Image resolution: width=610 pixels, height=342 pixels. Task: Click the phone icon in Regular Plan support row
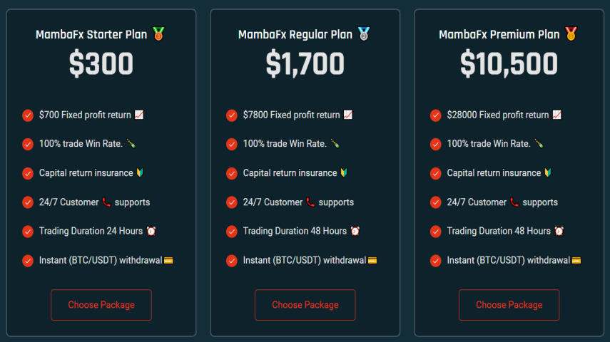coord(310,202)
